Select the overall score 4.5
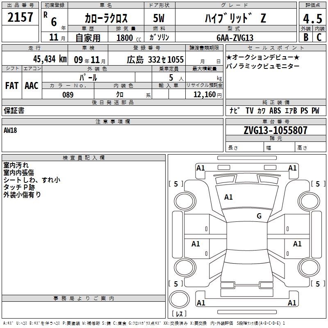 point(312,18)
